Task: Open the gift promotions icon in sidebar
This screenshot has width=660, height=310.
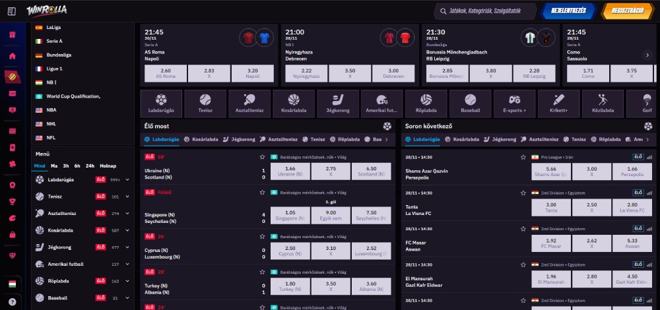Action: pos(12,35)
